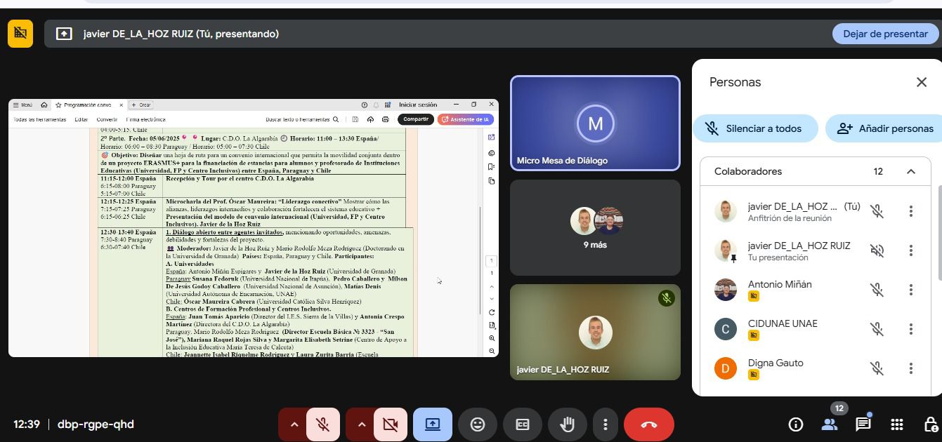942x442 pixels.
Task: Toggle the present screen button
Action: [x=433, y=424]
